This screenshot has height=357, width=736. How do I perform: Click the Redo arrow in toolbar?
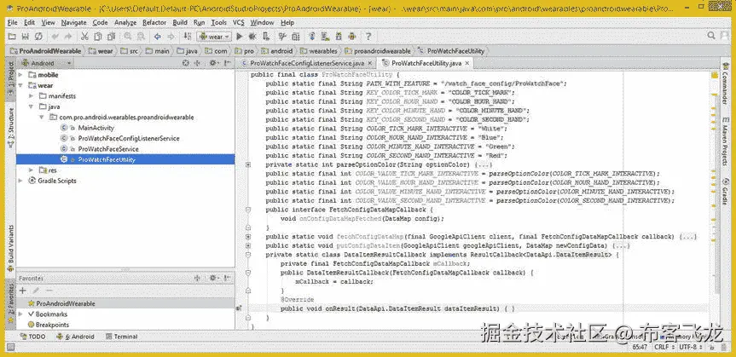(x=68, y=36)
